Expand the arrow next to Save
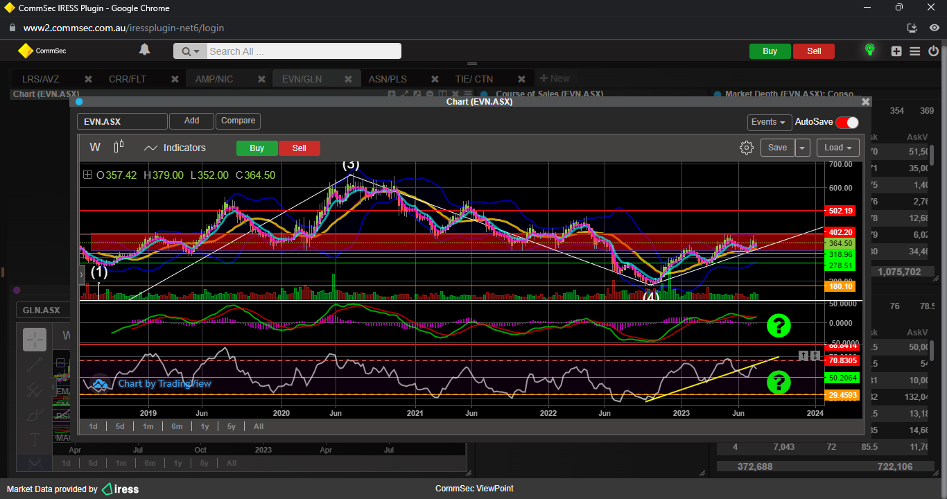Screen dimensions: 947x499 (802, 148)
